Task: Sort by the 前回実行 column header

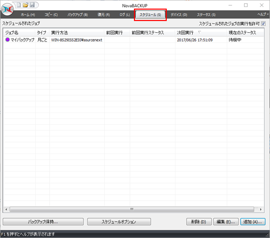Action: coord(117,33)
